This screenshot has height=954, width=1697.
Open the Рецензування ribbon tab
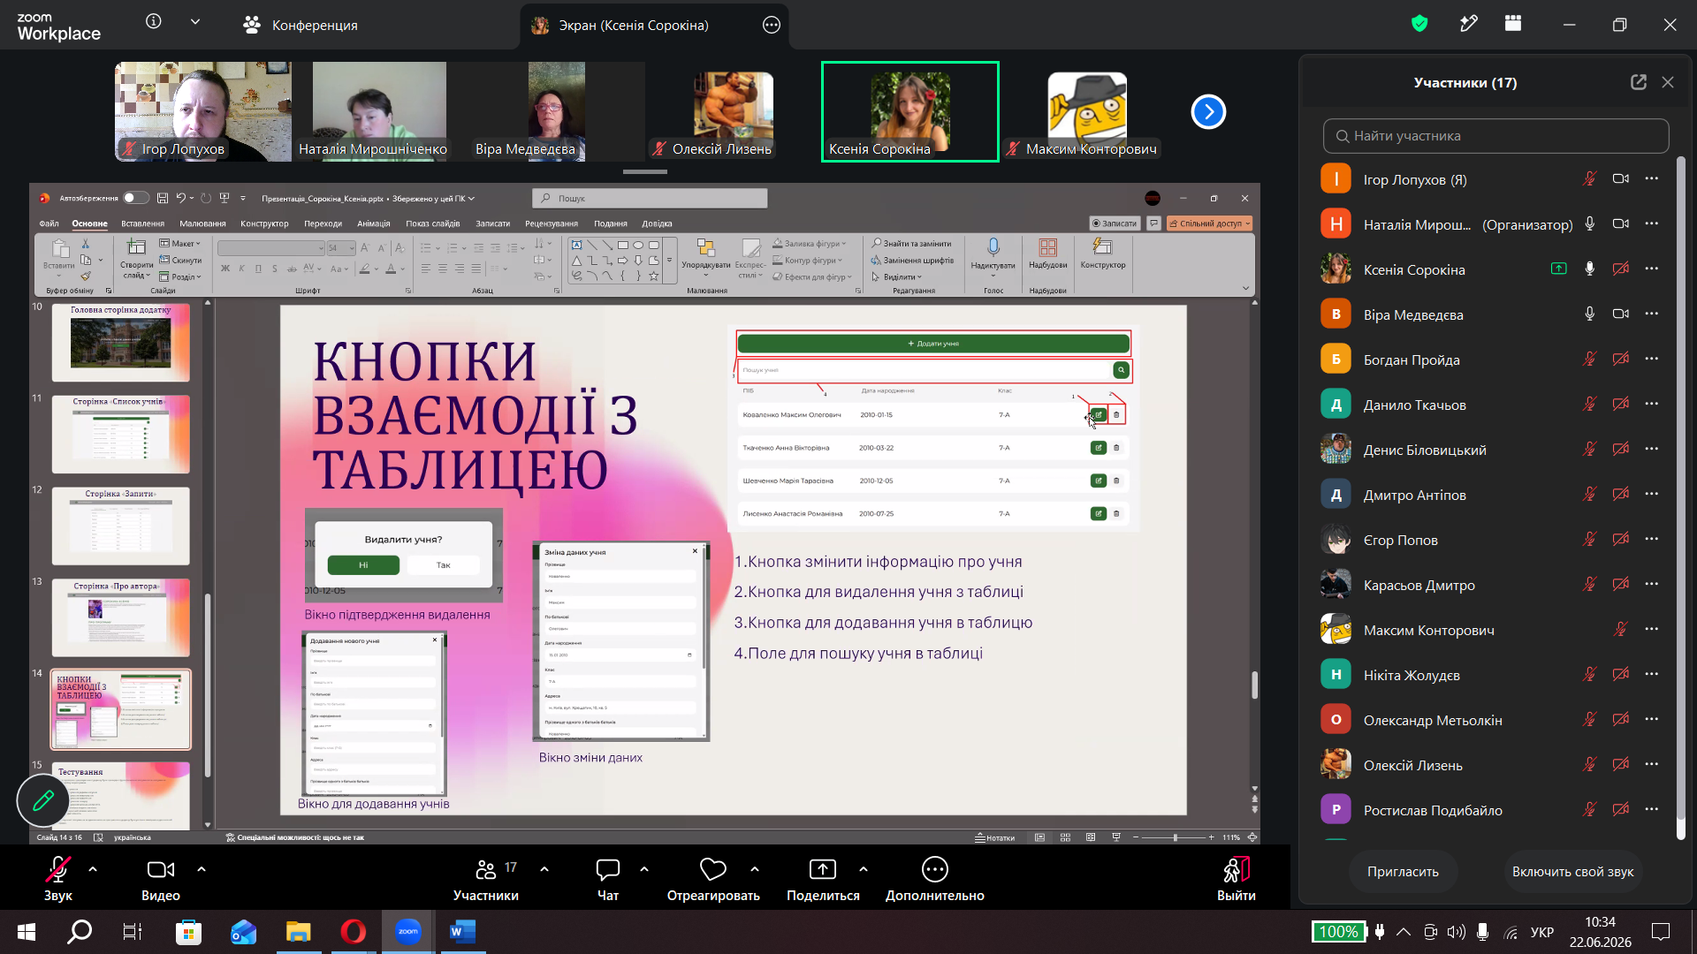[x=552, y=223]
